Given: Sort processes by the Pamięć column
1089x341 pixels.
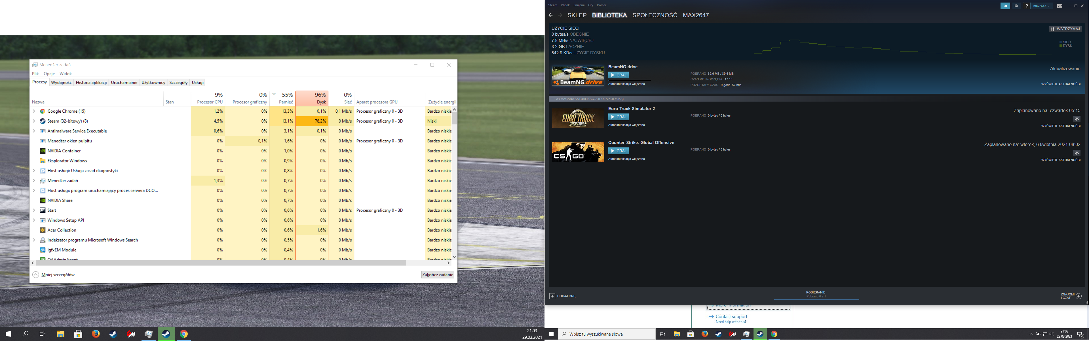Looking at the screenshot, I should click(x=282, y=98).
